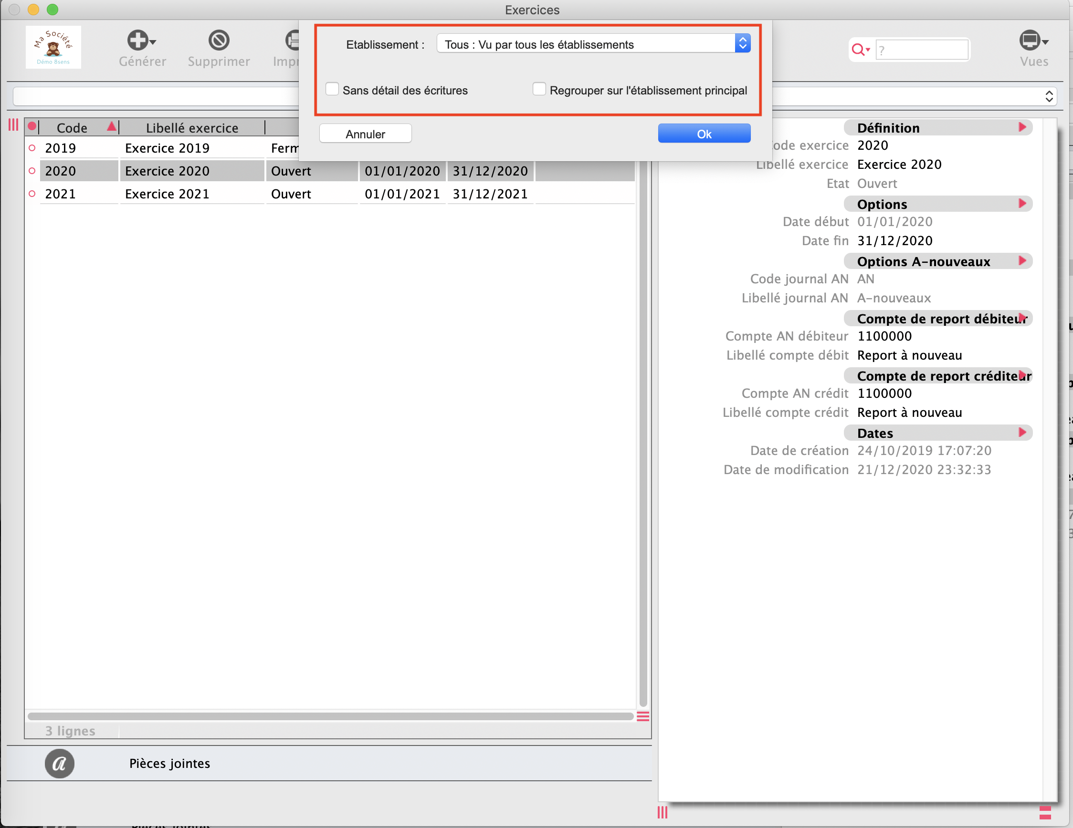Click the 3 lignes status text

tap(70, 730)
